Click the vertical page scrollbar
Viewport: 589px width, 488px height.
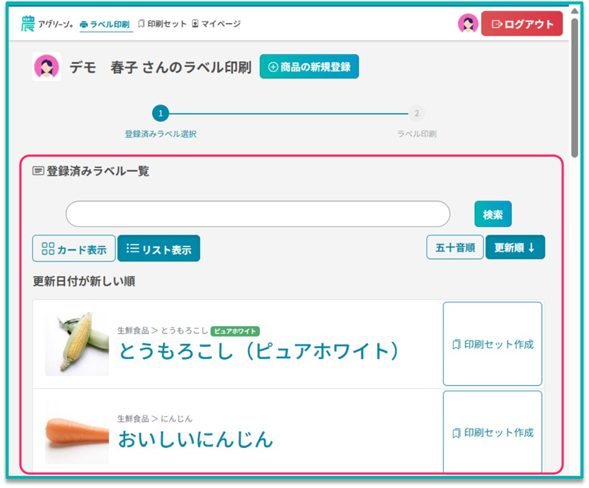point(574,85)
